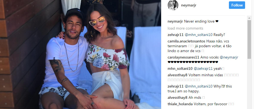Image resolution: width=254 pixels, height=109 pixels.
Task: Load more comments on the post
Action: tap(185, 28)
